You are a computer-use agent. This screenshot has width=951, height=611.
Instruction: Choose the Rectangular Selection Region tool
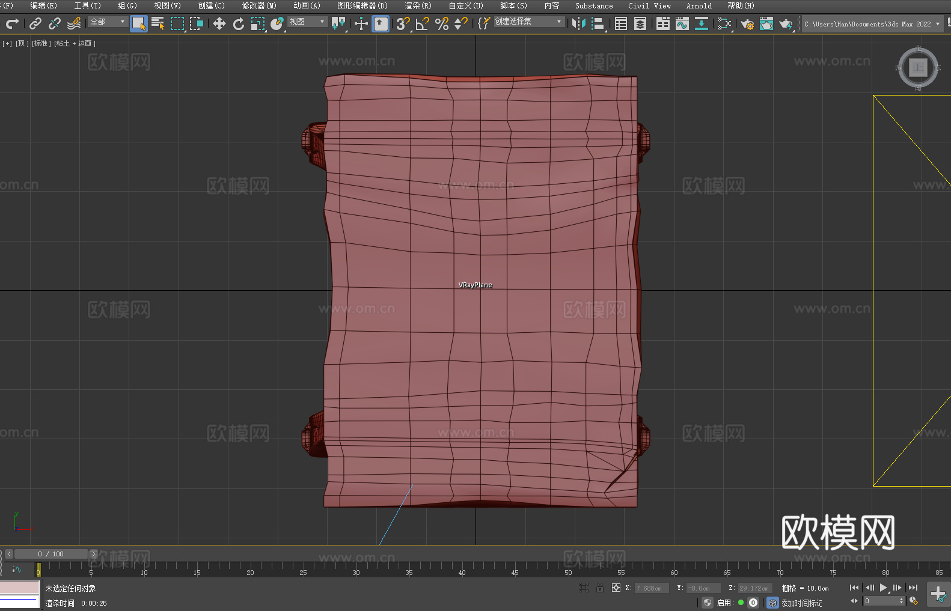(x=177, y=23)
